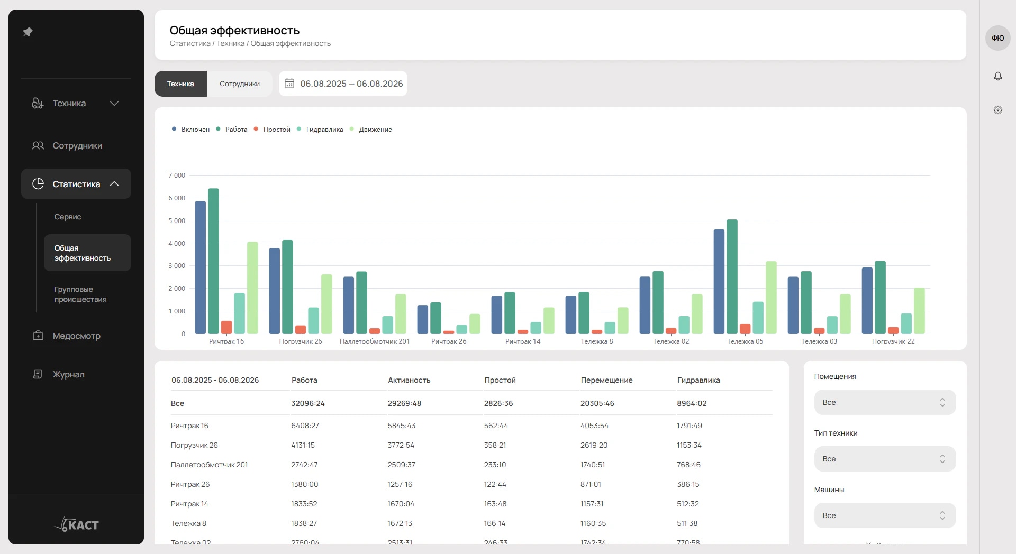Select the Паллетообмотчик 201 table row
The image size is (1016, 554).
[471, 465]
